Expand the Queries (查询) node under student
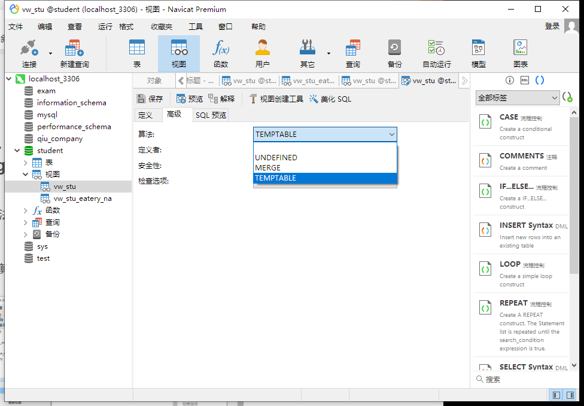The image size is (584, 406). click(x=25, y=222)
